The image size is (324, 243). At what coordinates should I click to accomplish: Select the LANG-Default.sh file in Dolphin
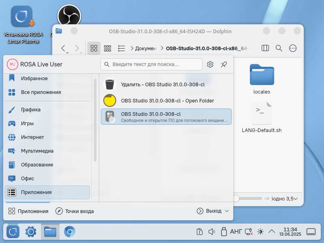pos(262,117)
